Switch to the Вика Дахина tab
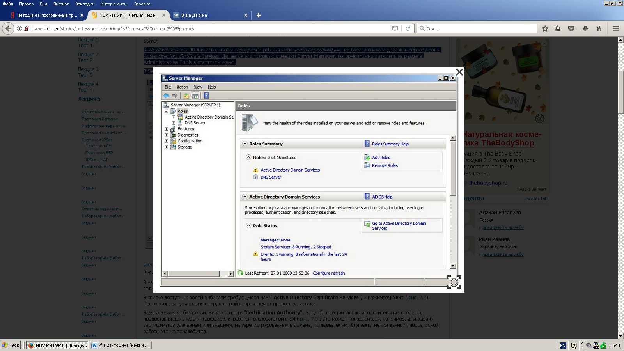The height and width of the screenshot is (351, 624). (211, 15)
